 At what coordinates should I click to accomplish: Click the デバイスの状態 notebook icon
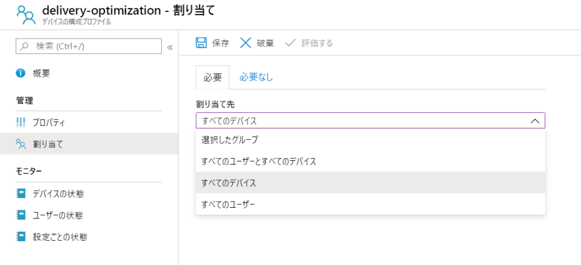(21, 193)
